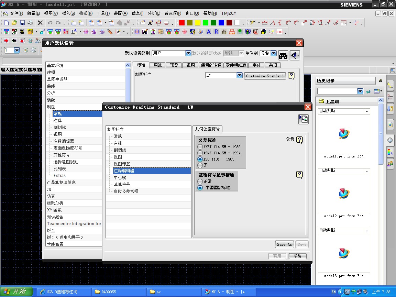Open the 默认设置级别 用户 dropdown
This screenshot has width=396, height=297.
pos(188,53)
